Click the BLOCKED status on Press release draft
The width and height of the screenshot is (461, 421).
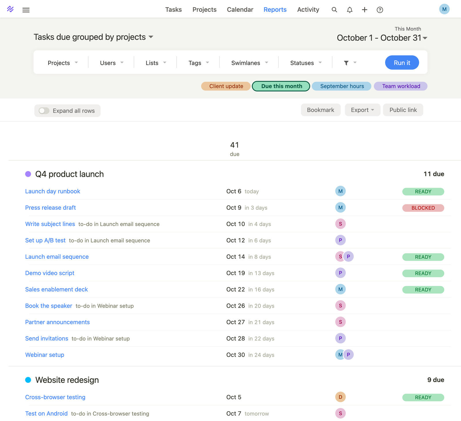[423, 208]
